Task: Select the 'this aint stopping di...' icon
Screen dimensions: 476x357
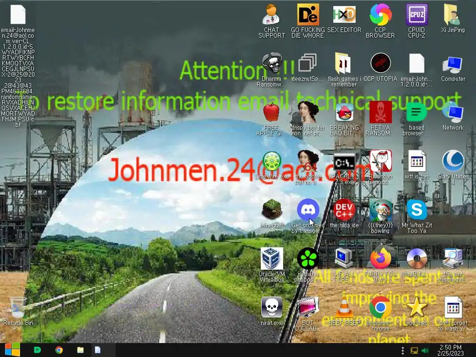Action: (453, 265)
